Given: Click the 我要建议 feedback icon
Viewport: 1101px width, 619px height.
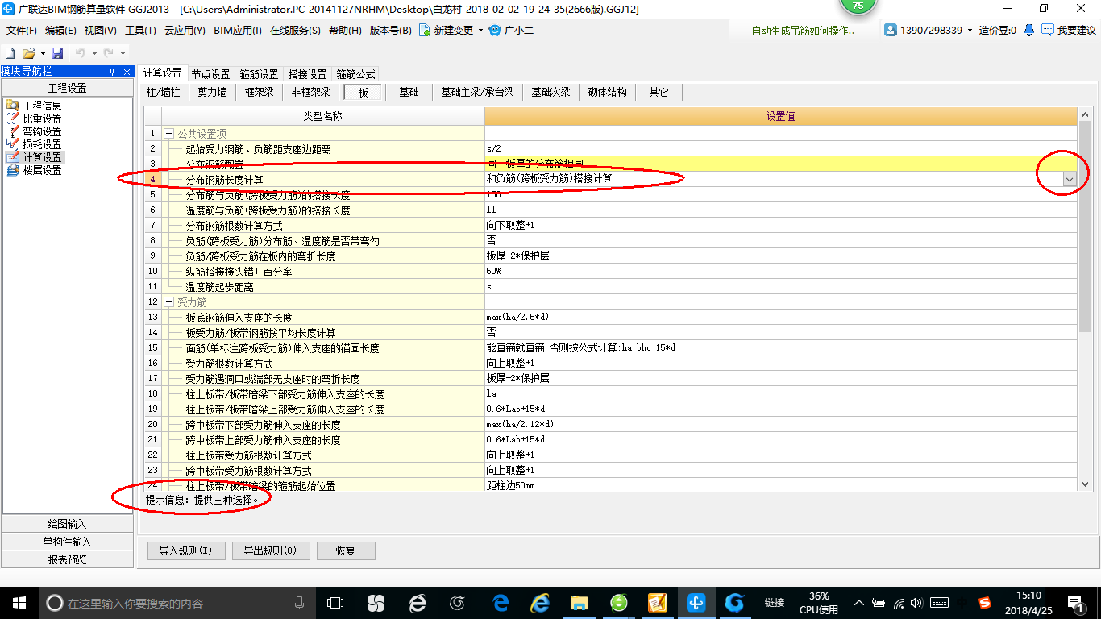Looking at the screenshot, I should (x=1048, y=30).
